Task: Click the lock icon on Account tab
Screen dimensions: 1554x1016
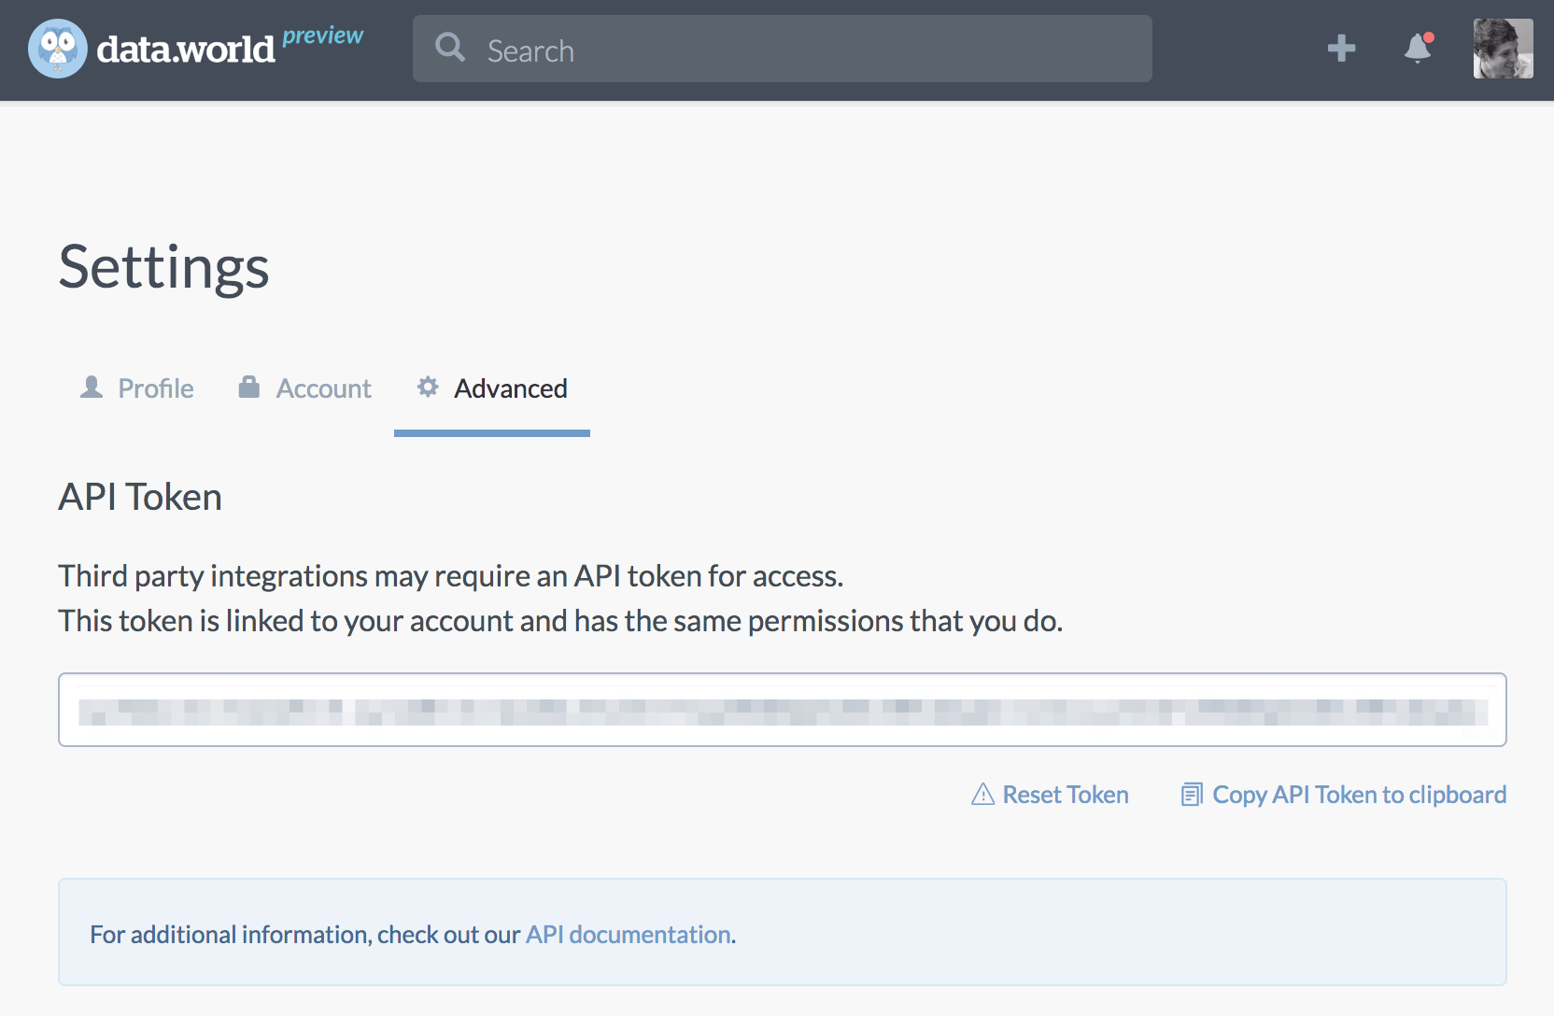Action: click(x=249, y=388)
